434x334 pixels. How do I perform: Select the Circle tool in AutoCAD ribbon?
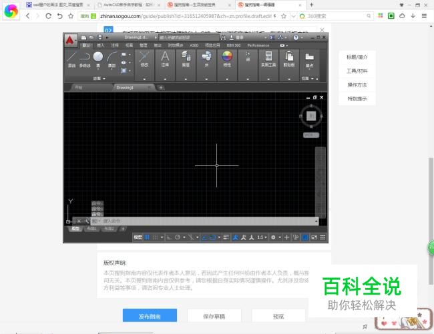coord(98,59)
